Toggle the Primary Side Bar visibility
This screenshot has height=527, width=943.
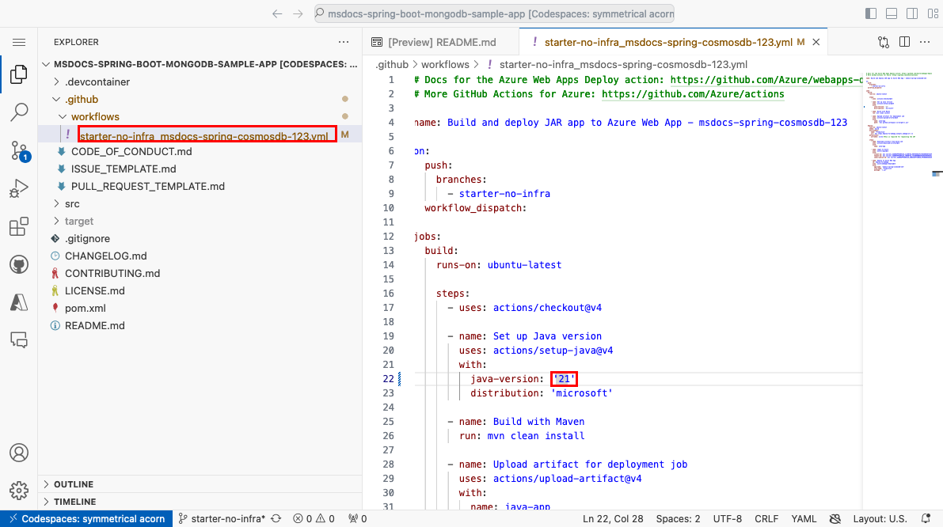[x=870, y=13]
